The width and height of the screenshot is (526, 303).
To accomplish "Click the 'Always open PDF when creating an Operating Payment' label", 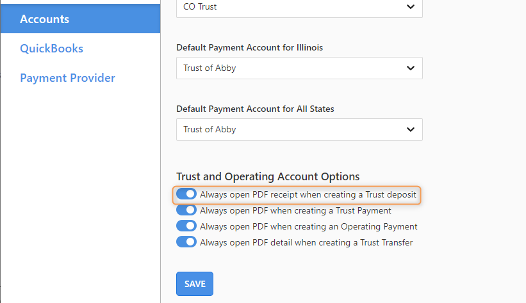I will 309,227.
